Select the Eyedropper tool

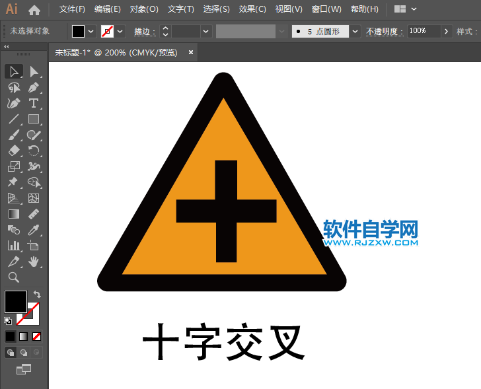point(34,230)
